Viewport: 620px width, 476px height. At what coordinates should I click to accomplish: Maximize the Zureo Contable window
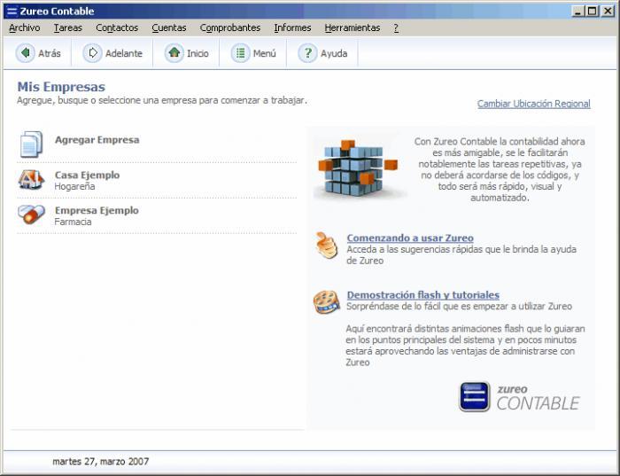(x=592, y=11)
